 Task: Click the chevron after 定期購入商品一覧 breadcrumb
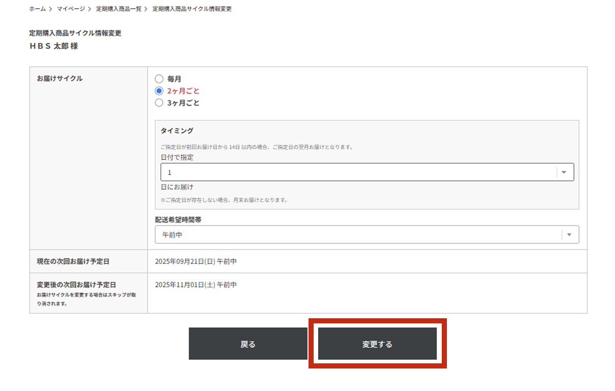tap(146, 9)
